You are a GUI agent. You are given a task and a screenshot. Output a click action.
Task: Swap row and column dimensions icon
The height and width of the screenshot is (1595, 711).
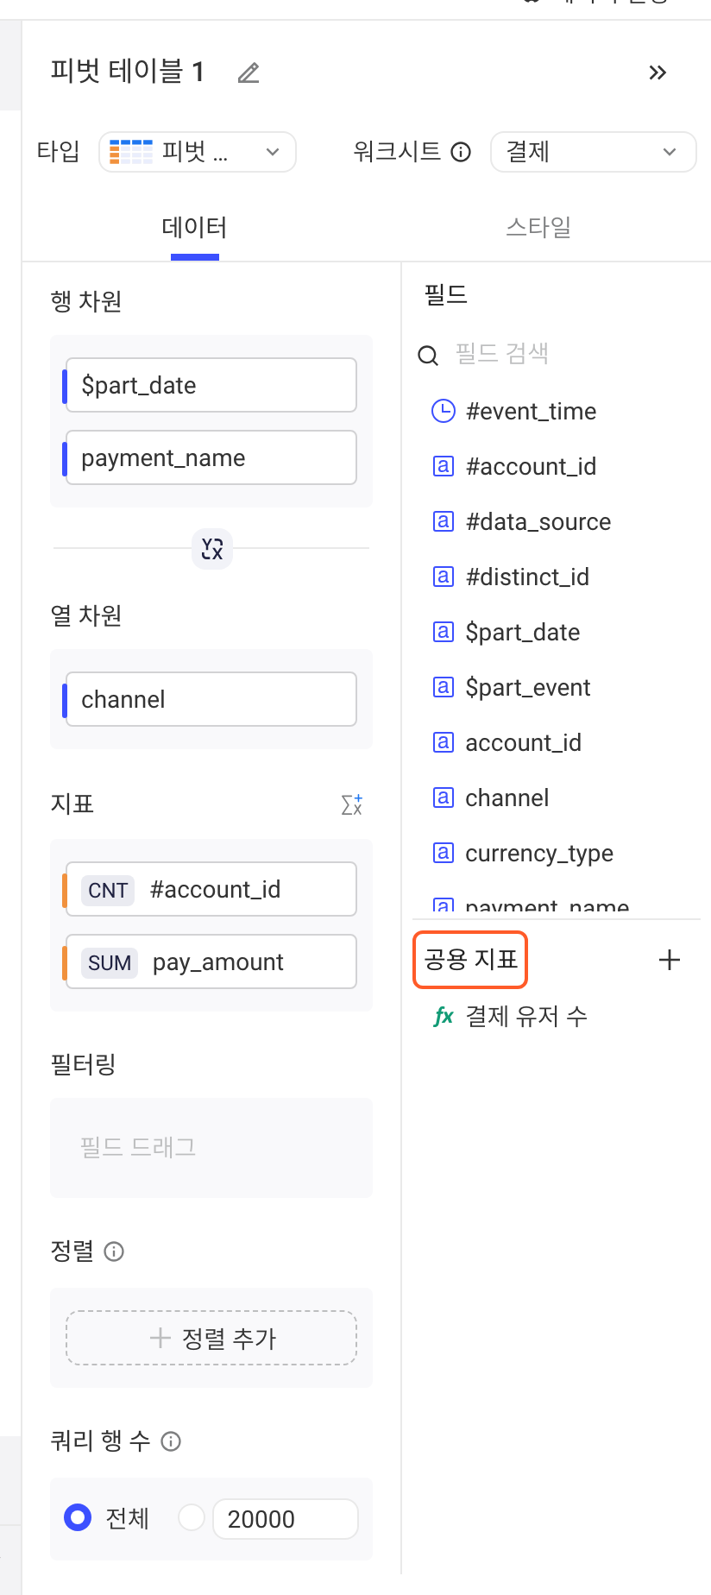(212, 548)
